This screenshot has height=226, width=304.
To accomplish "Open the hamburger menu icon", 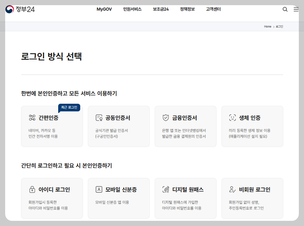I will pos(296,9).
